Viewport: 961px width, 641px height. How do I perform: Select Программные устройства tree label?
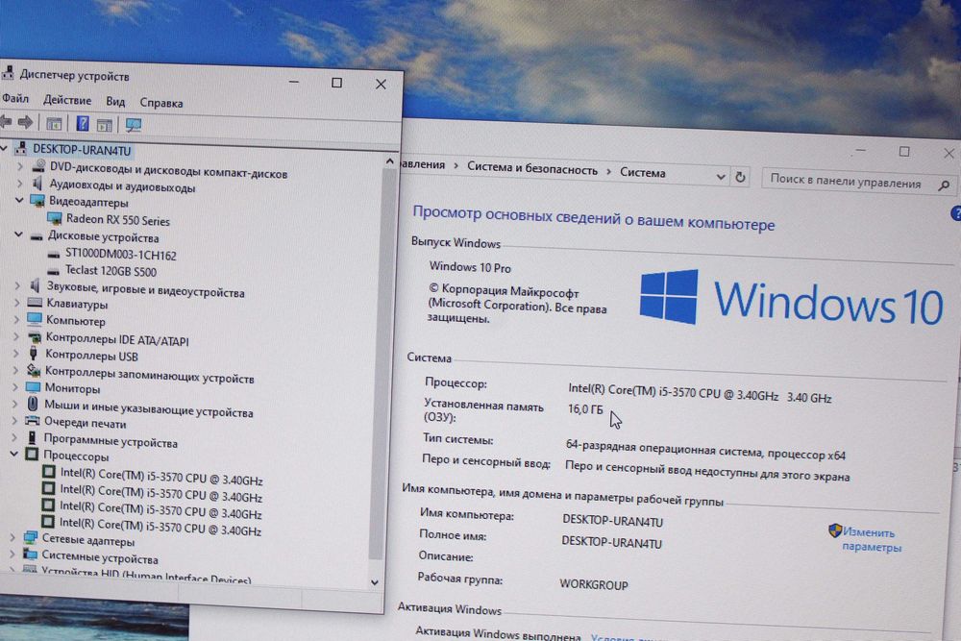point(111,442)
